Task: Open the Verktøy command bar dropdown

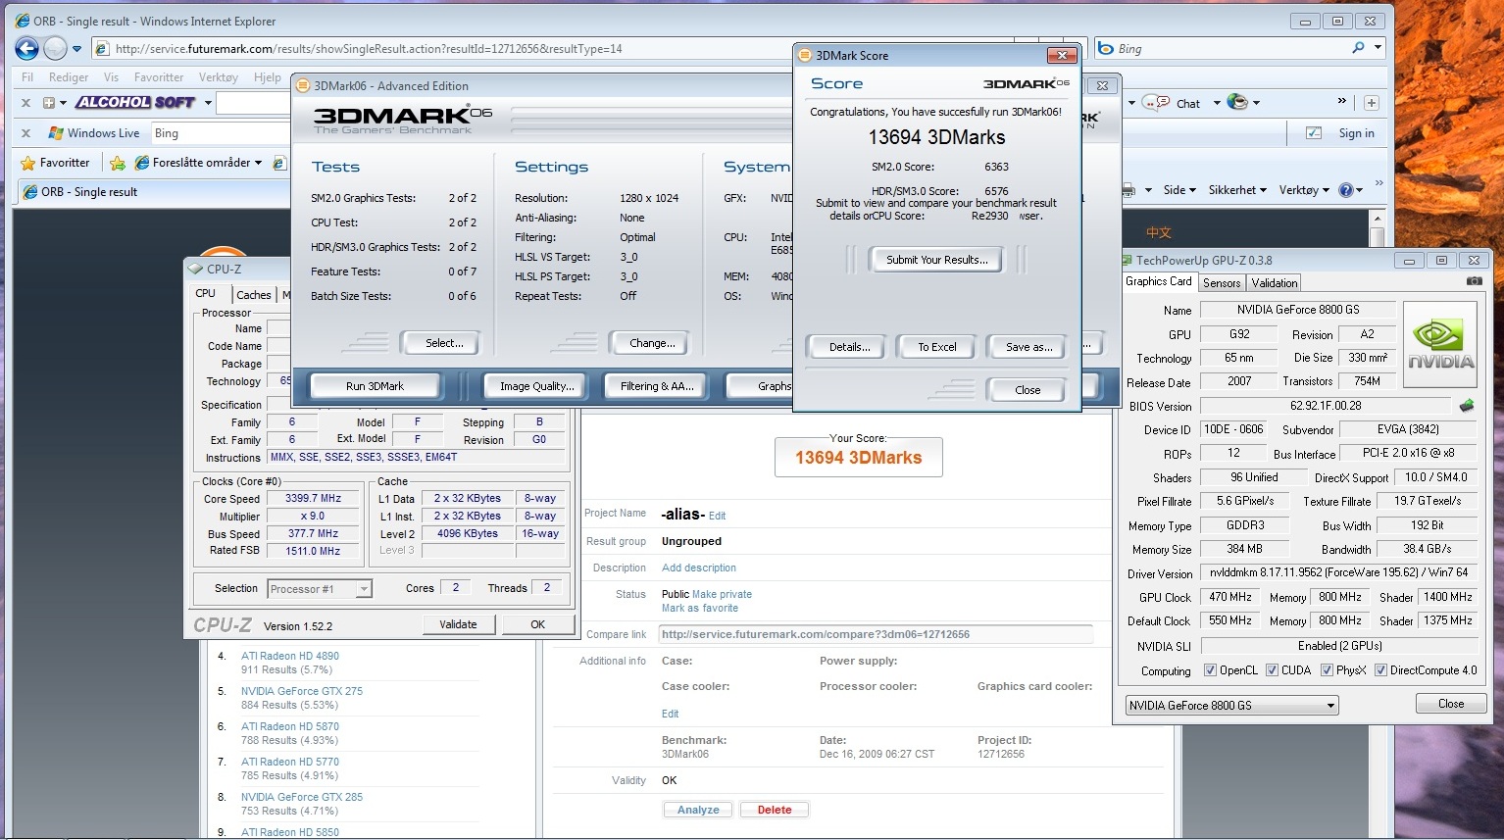Action: coord(1304,190)
